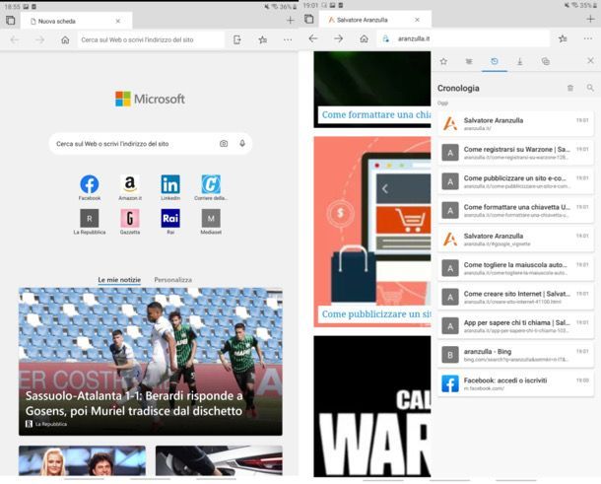
Task: Go back in right Edge window
Action: 313,38
